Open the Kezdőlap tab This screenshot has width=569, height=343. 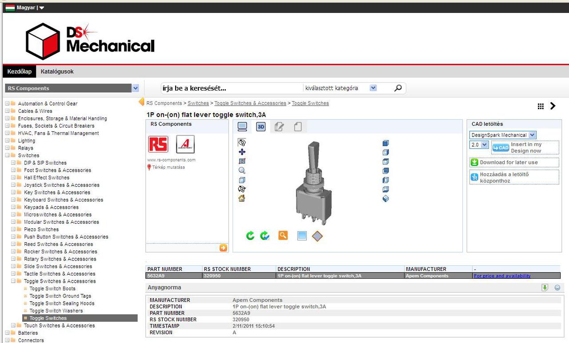click(x=20, y=71)
